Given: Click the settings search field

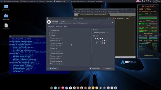Looking at the screenshot, I should coord(107,22).
